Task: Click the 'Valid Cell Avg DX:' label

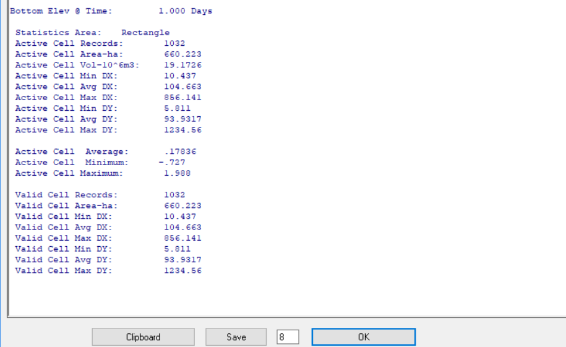Action: coord(64,228)
